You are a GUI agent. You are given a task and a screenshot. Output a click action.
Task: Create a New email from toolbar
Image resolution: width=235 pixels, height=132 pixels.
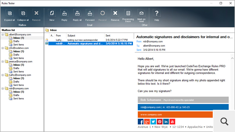coord(52,14)
